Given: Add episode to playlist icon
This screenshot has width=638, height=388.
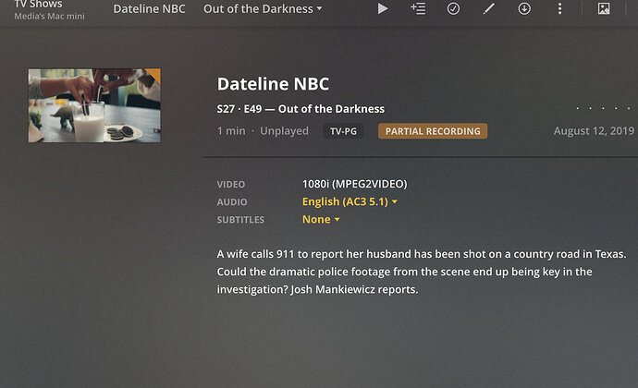Looking at the screenshot, I should pos(418,8).
